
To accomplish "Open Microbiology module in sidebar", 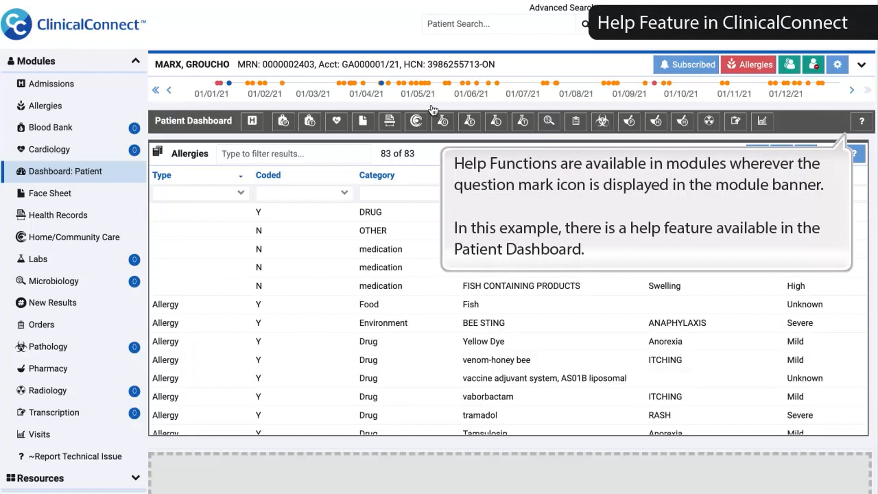I will coord(74,281).
